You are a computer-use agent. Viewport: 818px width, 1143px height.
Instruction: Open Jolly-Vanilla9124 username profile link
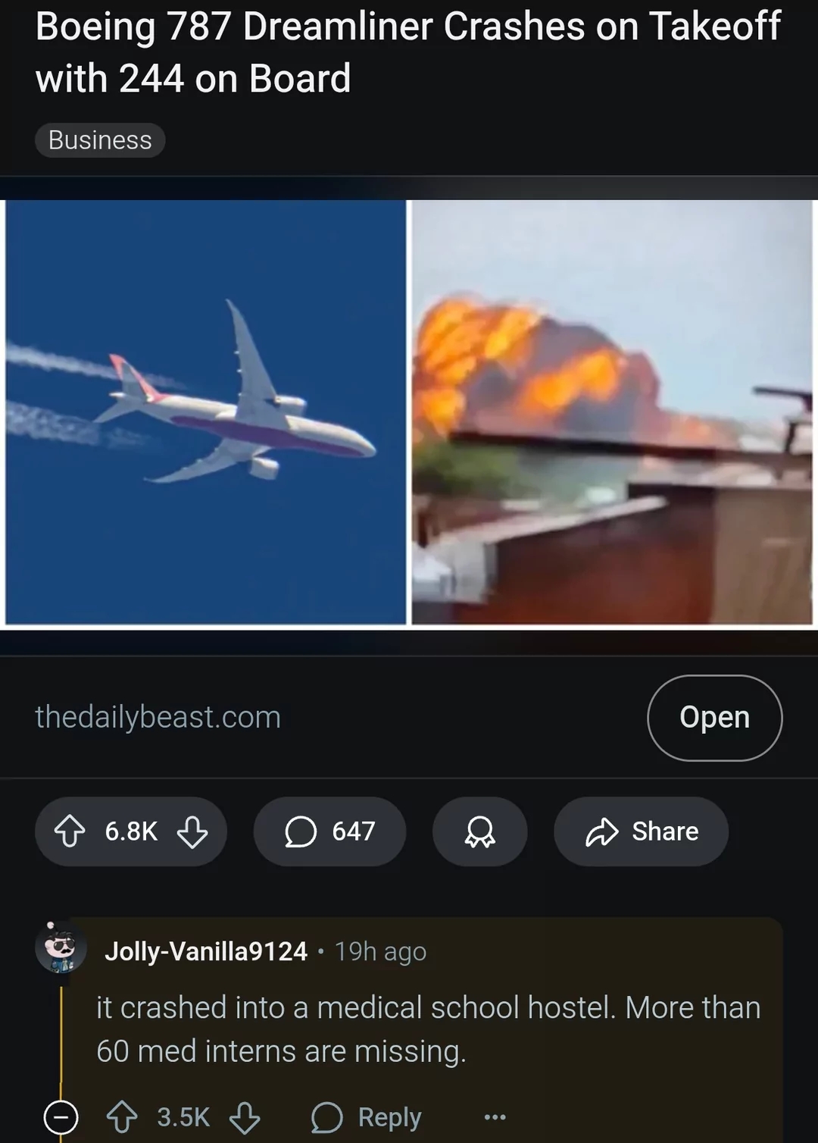pyautogui.click(x=206, y=951)
